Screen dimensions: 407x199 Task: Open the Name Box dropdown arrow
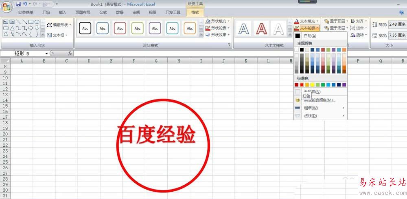47,53
